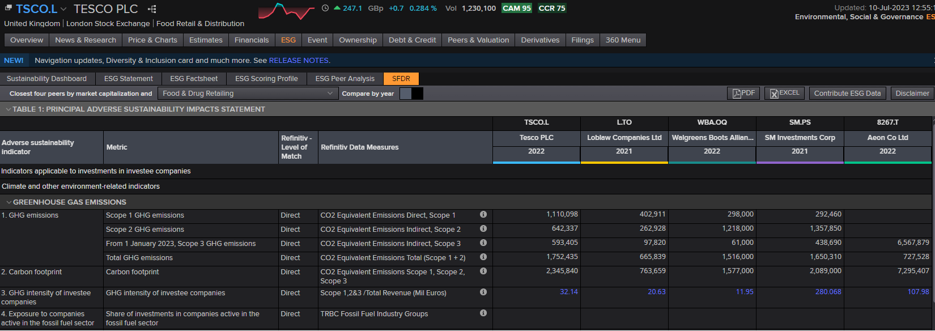Image resolution: width=935 pixels, height=331 pixels.
Task: Click the small window icon left of TSCO.L
Action: pos(8,8)
